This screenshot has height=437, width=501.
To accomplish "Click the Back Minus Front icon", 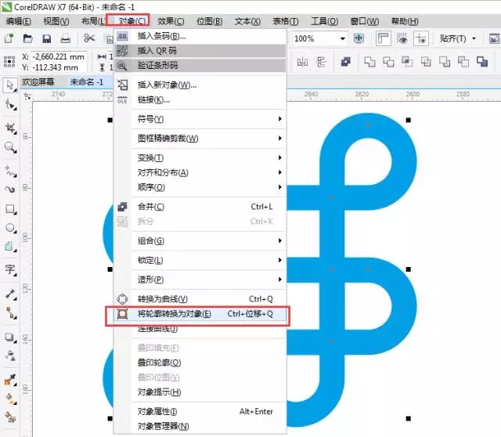I will [x=463, y=61].
